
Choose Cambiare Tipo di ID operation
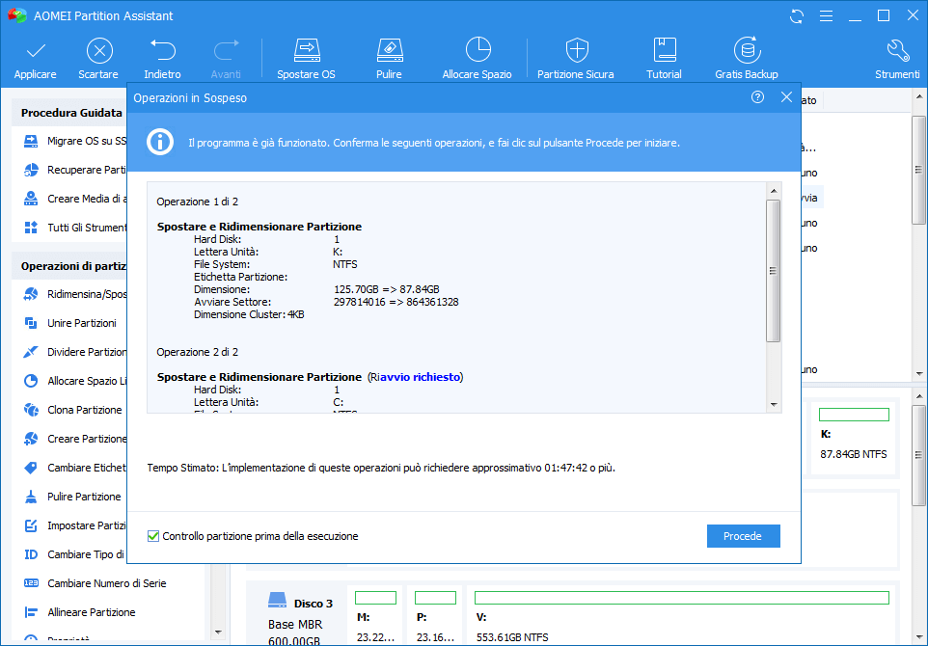tap(76, 554)
